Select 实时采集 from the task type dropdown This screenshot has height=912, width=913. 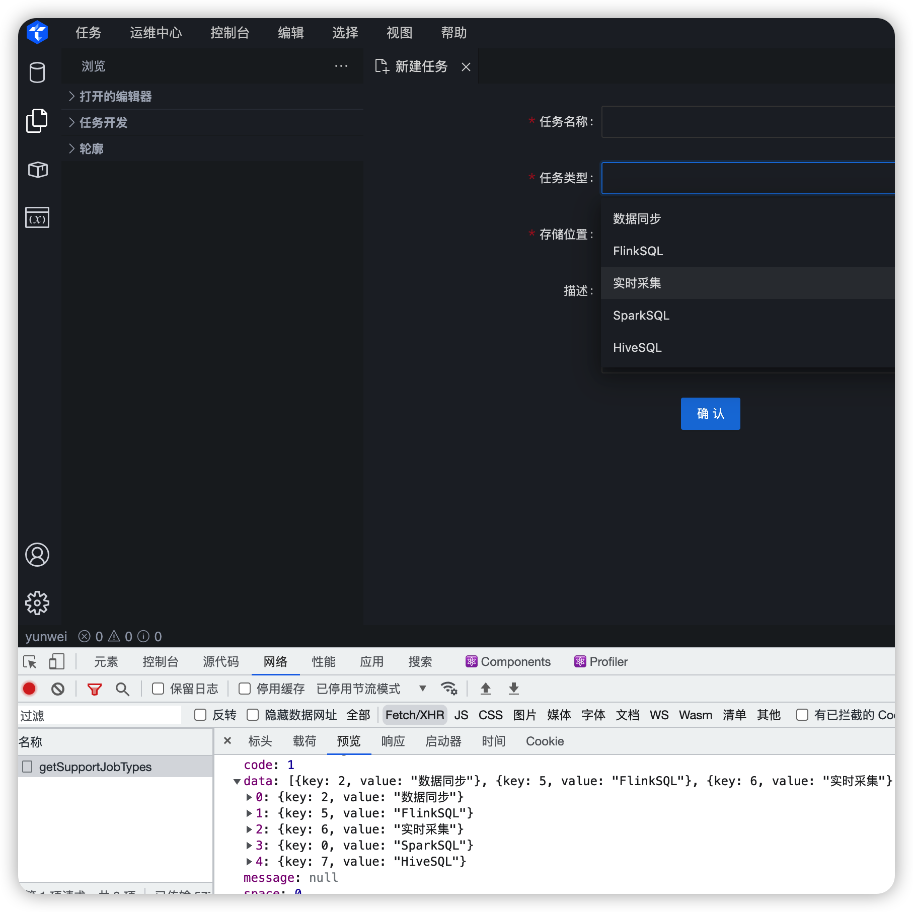point(637,283)
